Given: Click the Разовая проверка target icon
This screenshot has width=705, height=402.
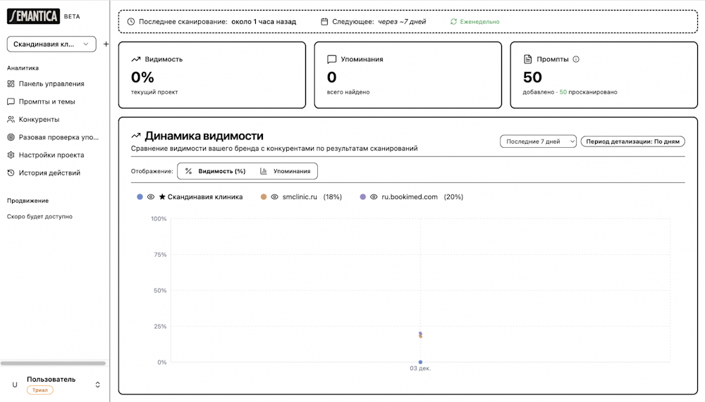Looking at the screenshot, I should pos(11,137).
